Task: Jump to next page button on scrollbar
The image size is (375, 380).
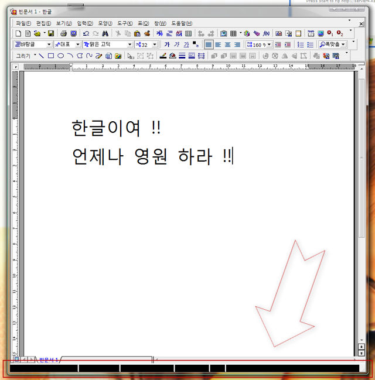Action: (x=362, y=353)
